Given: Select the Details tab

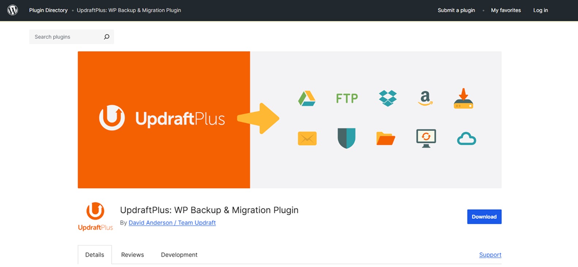Looking at the screenshot, I should [95, 255].
